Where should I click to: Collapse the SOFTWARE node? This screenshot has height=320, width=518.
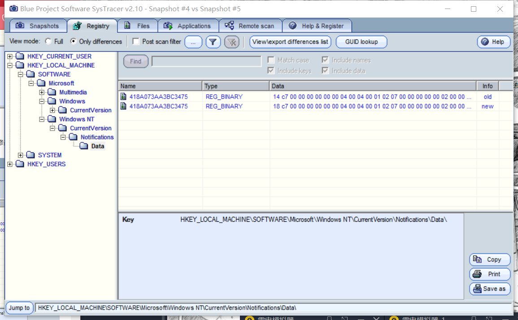coord(21,74)
